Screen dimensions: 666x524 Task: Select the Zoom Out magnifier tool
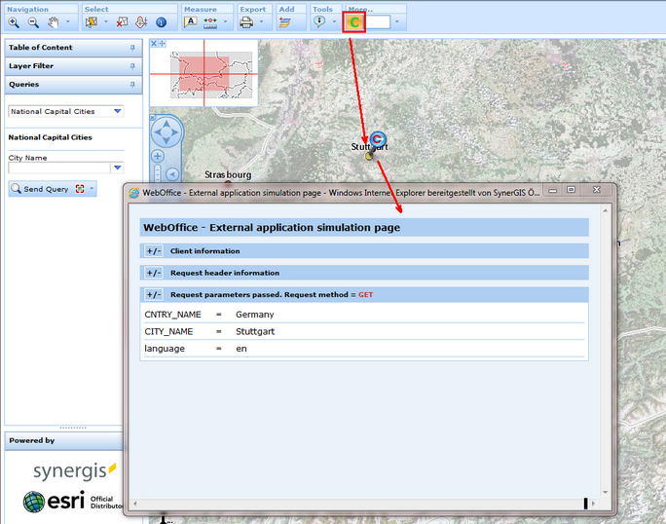click(x=33, y=22)
